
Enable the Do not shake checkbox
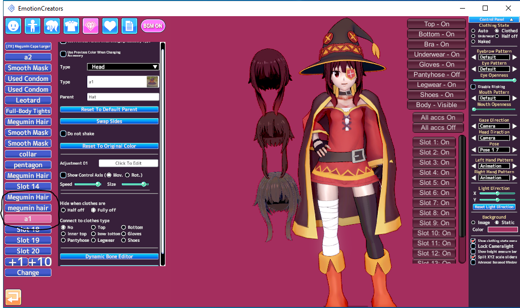[63, 134]
